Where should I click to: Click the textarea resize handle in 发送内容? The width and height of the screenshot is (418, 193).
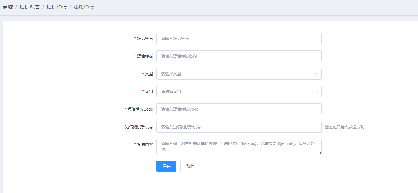[x=320, y=153]
